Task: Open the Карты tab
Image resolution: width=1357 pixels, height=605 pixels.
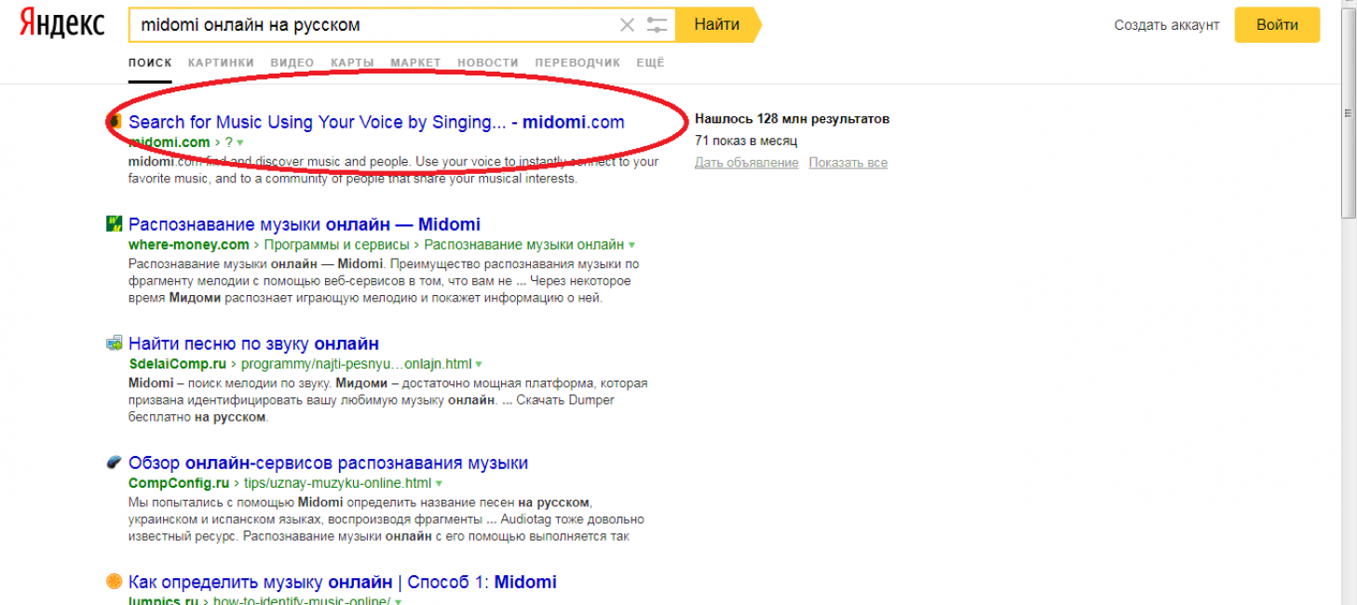Action: tap(352, 63)
